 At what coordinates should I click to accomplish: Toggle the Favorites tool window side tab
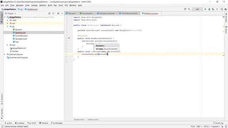tap(2, 113)
